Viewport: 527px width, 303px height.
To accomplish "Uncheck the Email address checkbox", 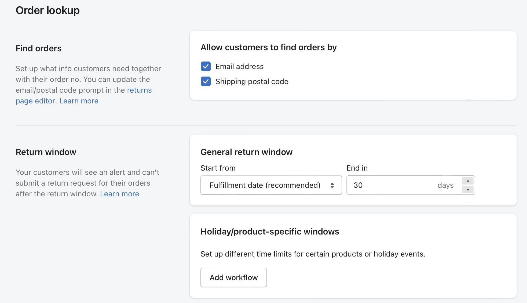I will click(206, 66).
